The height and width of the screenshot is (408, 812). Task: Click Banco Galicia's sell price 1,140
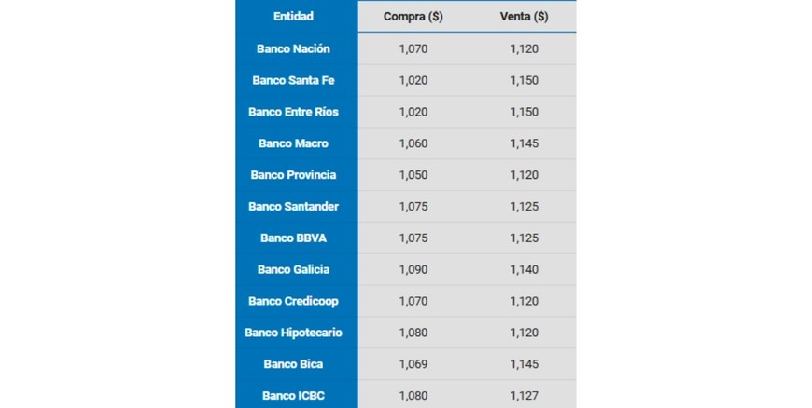(524, 269)
